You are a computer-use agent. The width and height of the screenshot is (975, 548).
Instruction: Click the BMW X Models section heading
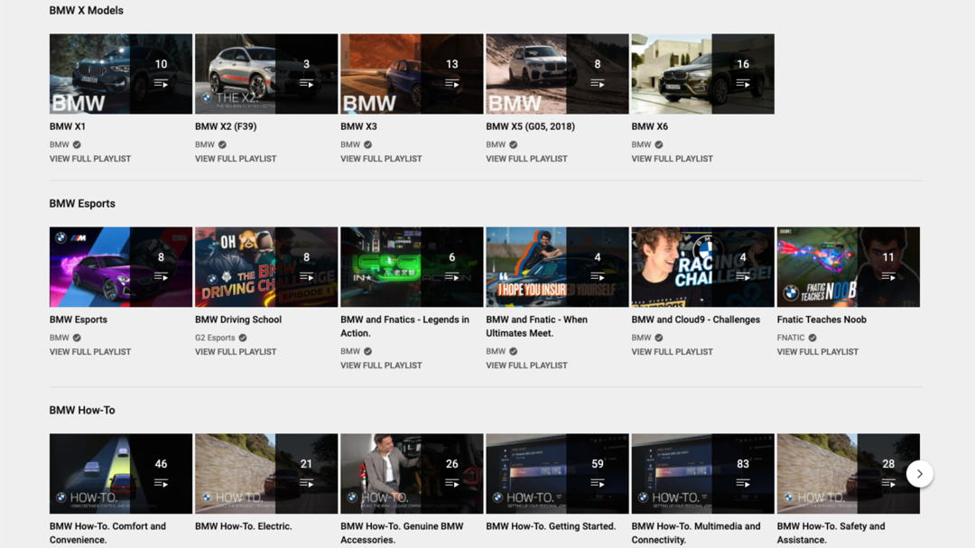tap(87, 11)
